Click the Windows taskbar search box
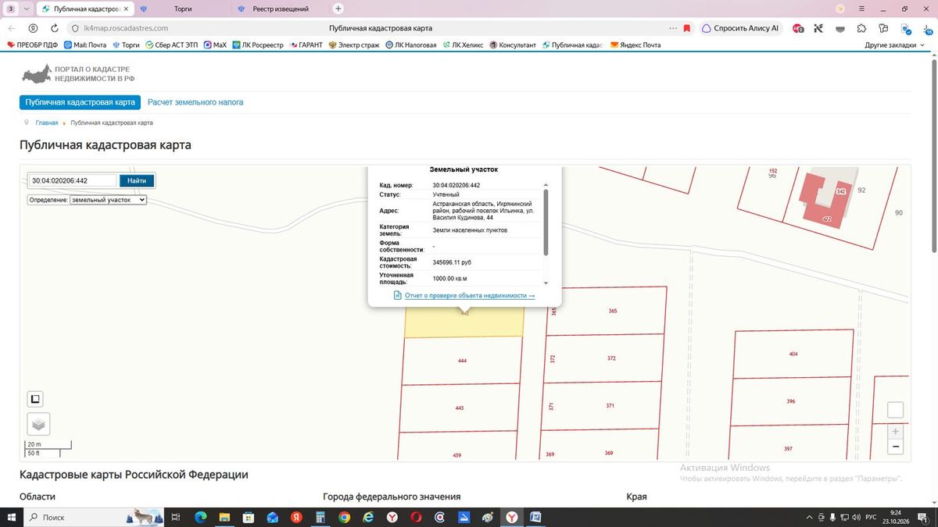Image resolution: width=938 pixels, height=527 pixels. [94, 517]
